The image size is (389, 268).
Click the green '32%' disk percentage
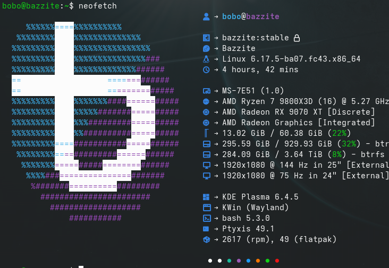pos(349,144)
